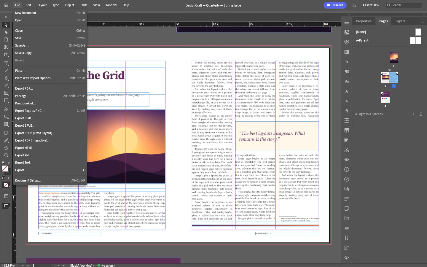Click the Discord button
Viewport: 427px width, 267px height.
click(x=335, y=5)
